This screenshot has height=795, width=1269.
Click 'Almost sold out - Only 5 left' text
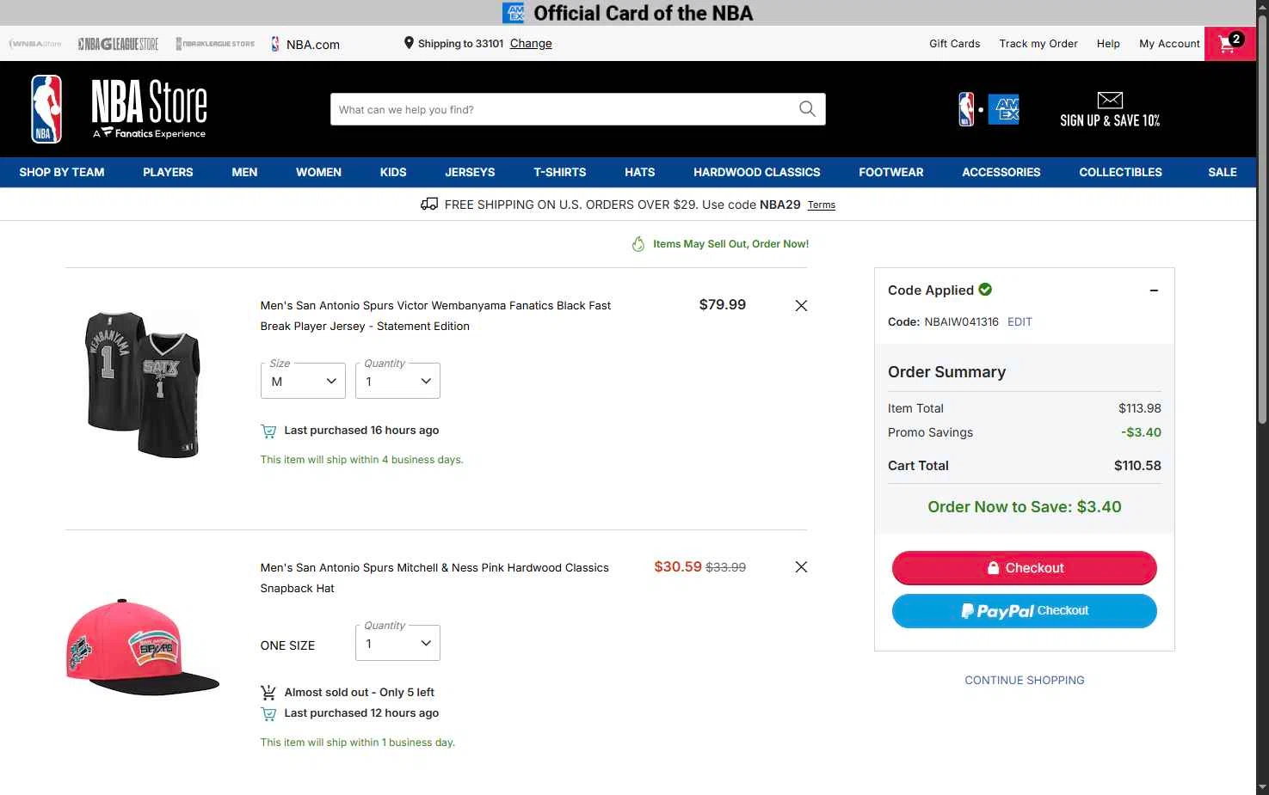(x=359, y=692)
